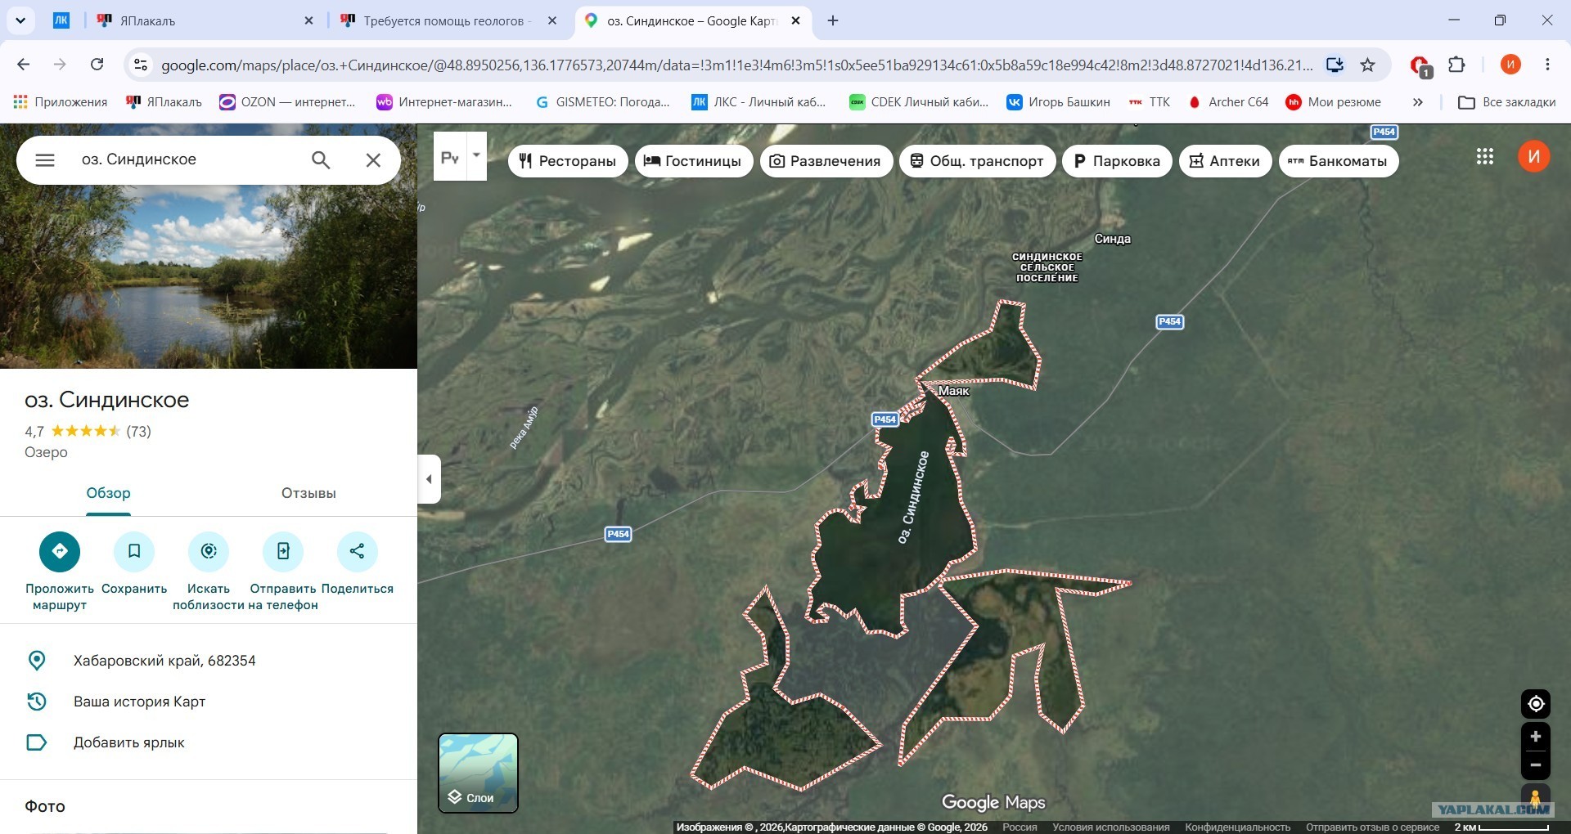Zoom in the map with plus button
Screen dimensions: 1571x834
coord(1536,737)
